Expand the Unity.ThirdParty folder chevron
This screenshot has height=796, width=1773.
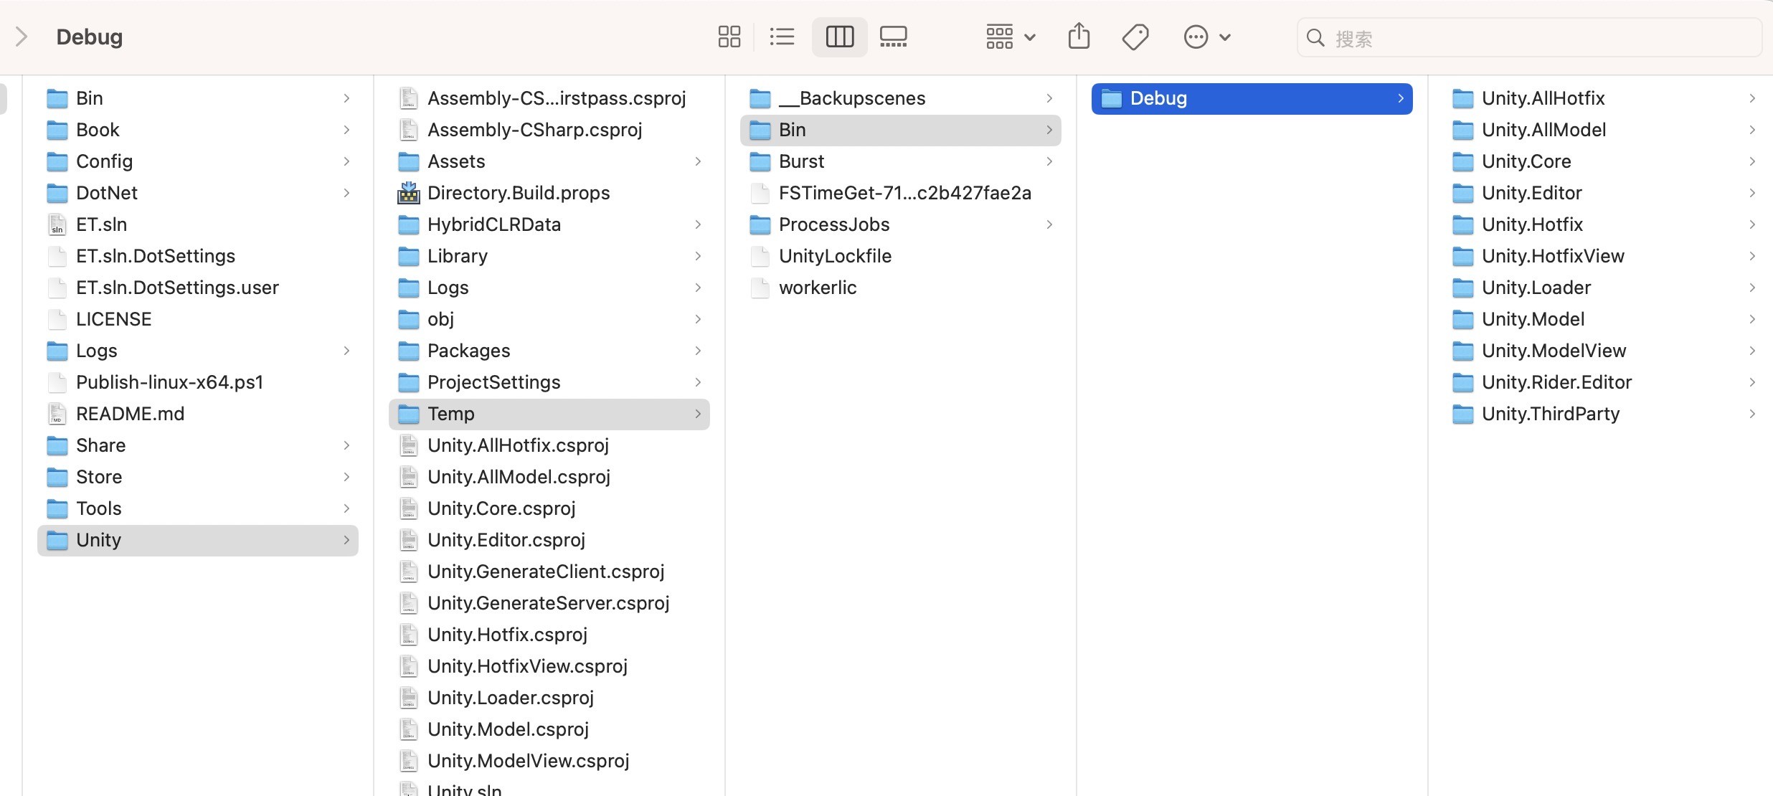point(1752,414)
